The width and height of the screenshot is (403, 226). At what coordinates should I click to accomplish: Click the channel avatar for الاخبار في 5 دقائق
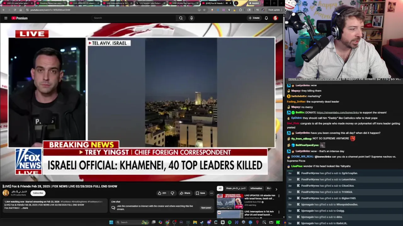[6, 193]
